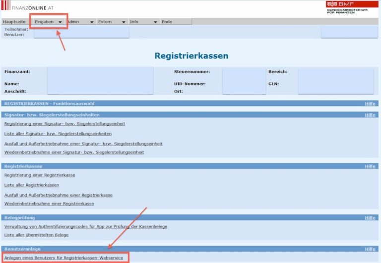Open Registrierung einer Registrierkasse link

pos(40,175)
